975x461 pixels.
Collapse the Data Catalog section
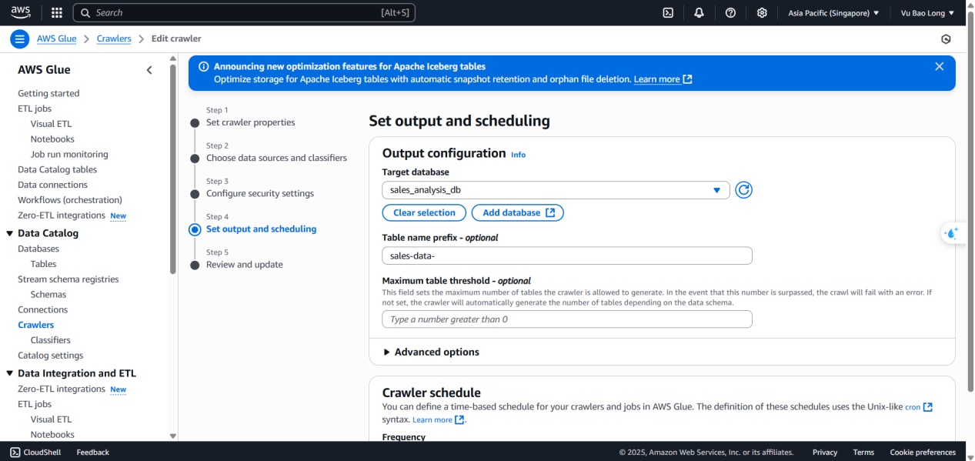point(10,233)
